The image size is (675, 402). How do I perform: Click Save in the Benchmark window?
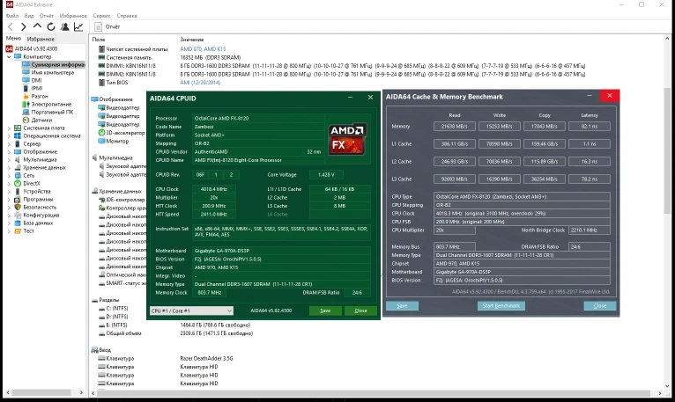(402, 306)
